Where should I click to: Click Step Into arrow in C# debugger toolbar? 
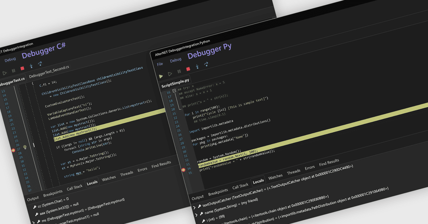(x=31, y=66)
